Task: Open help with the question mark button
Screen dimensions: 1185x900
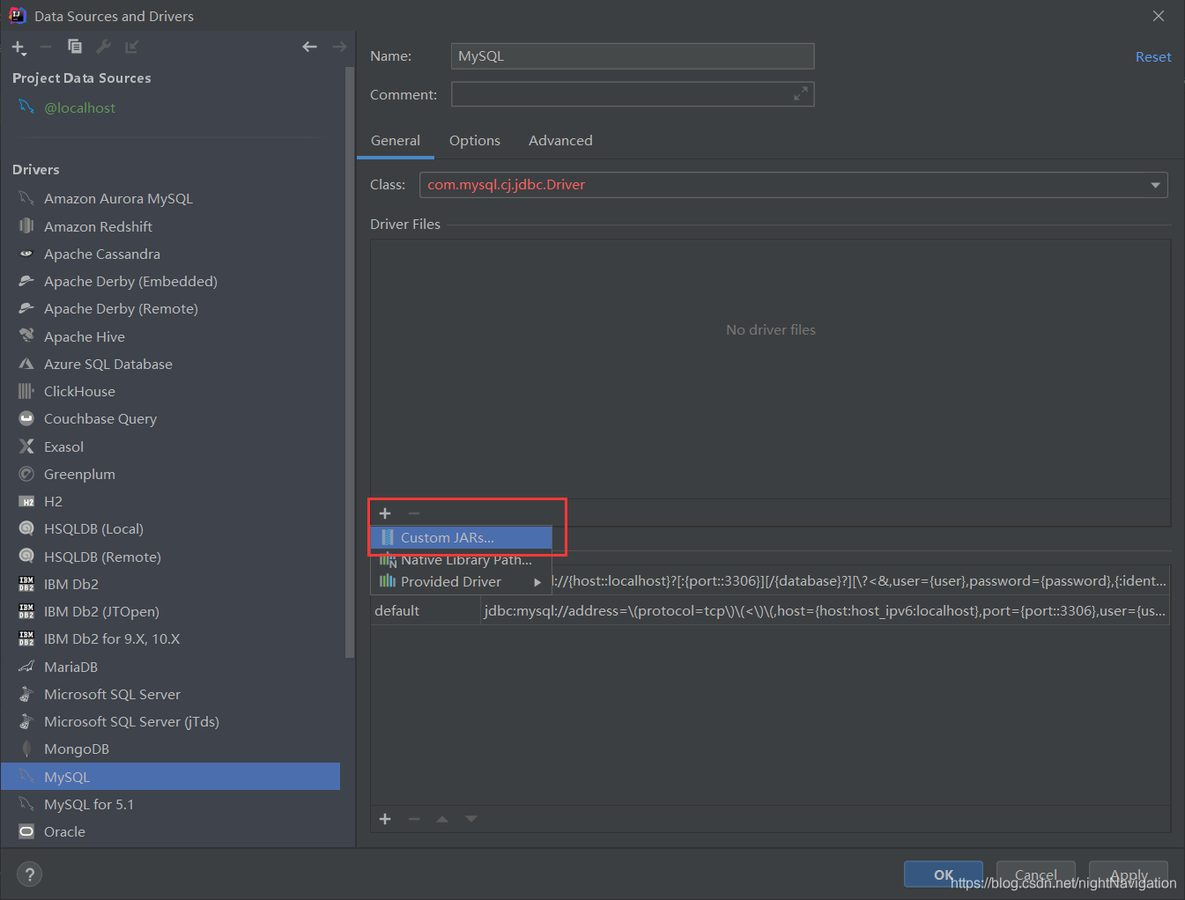Action: 29,874
